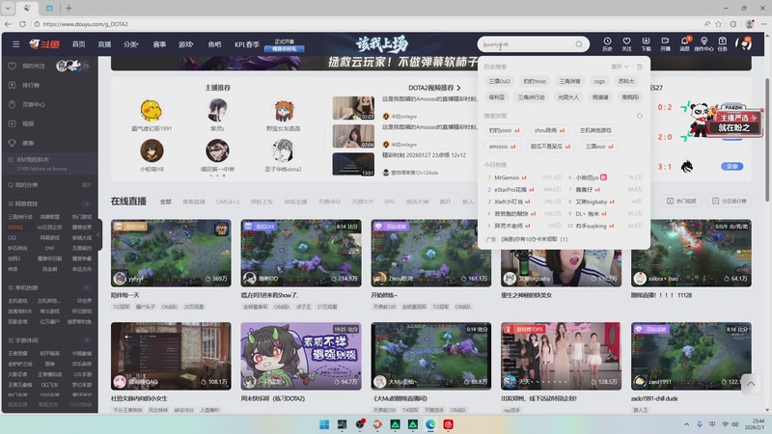This screenshot has width=772, height=434.
Task: Click eStarPro花海 in hot searches
Action: pyautogui.click(x=510, y=189)
